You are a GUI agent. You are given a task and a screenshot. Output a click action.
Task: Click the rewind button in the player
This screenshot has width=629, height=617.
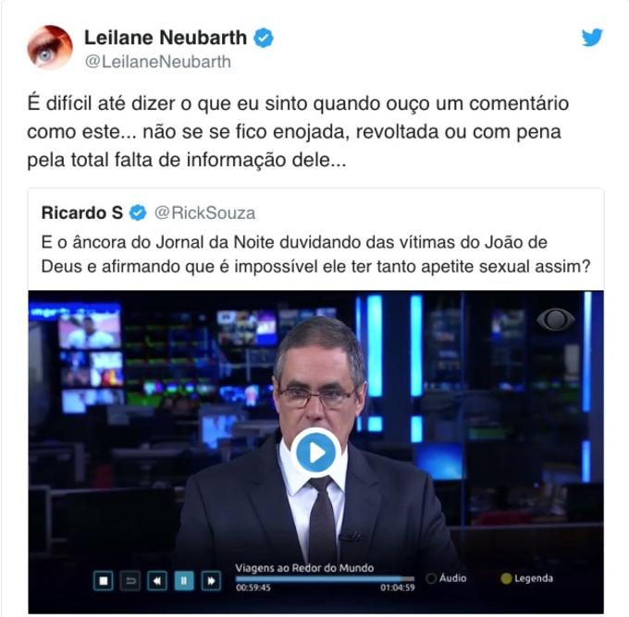[x=157, y=581]
